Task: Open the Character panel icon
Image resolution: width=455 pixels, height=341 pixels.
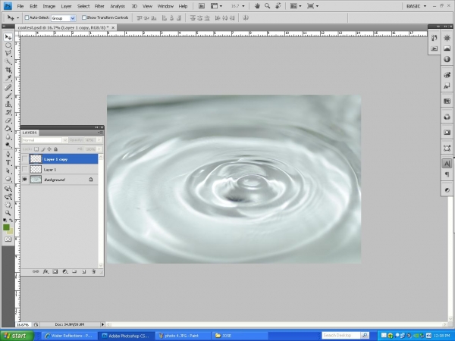Action: pyautogui.click(x=447, y=164)
